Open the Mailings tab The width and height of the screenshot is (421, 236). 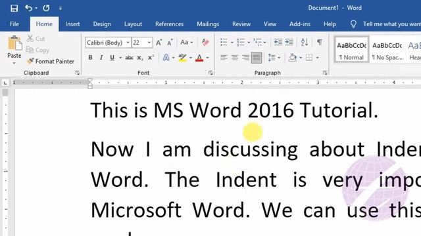pyautogui.click(x=208, y=24)
